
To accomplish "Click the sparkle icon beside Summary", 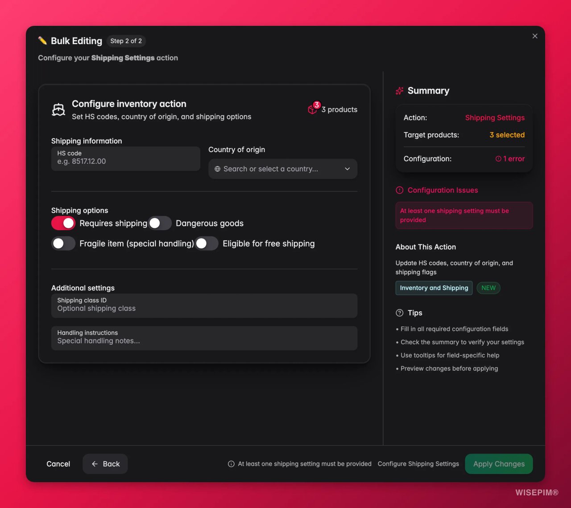I will [x=400, y=91].
